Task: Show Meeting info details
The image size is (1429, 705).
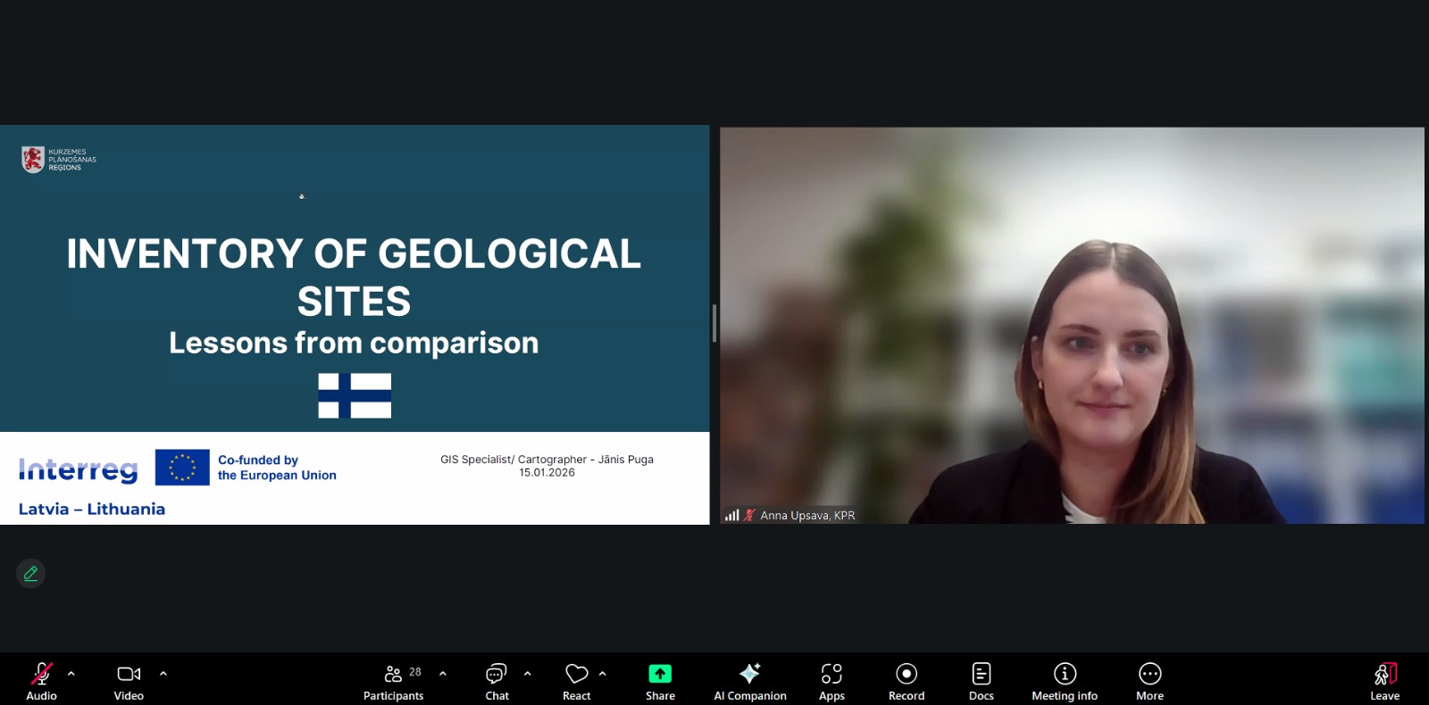Action: point(1064,680)
